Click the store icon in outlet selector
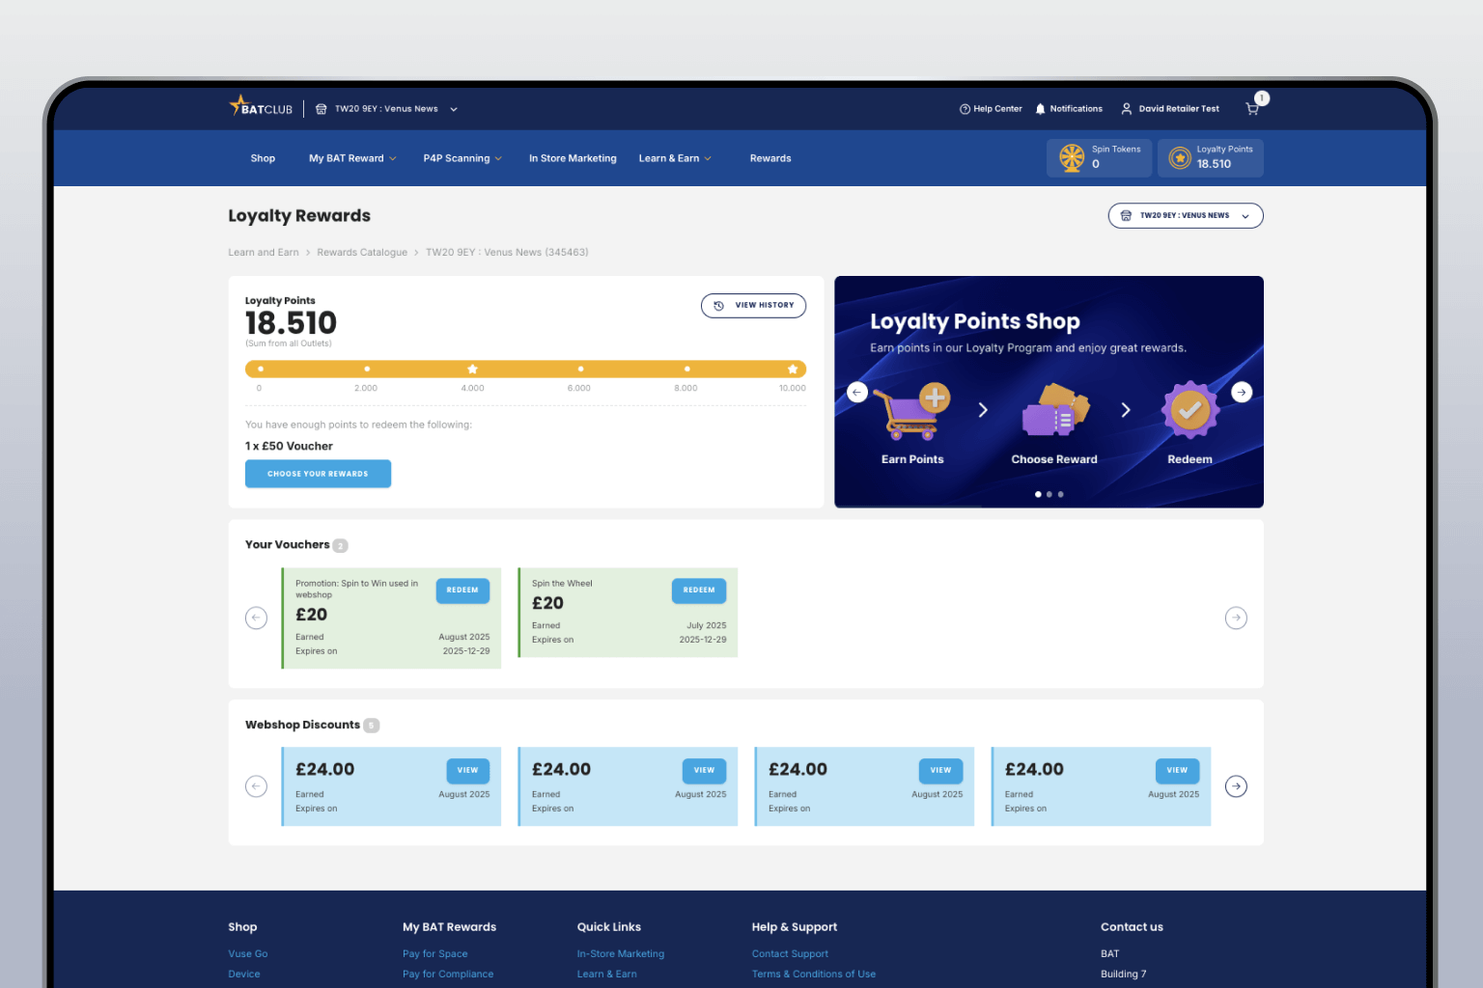 click(x=1126, y=216)
